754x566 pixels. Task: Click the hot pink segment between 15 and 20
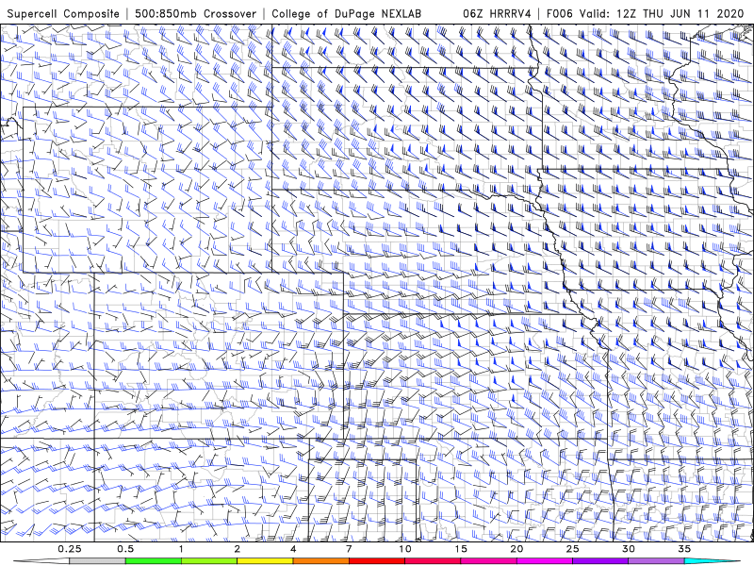coord(488,561)
